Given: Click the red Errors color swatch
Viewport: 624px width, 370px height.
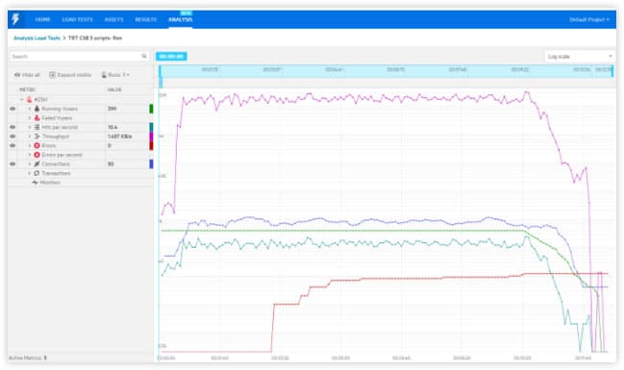Looking at the screenshot, I should [x=151, y=146].
